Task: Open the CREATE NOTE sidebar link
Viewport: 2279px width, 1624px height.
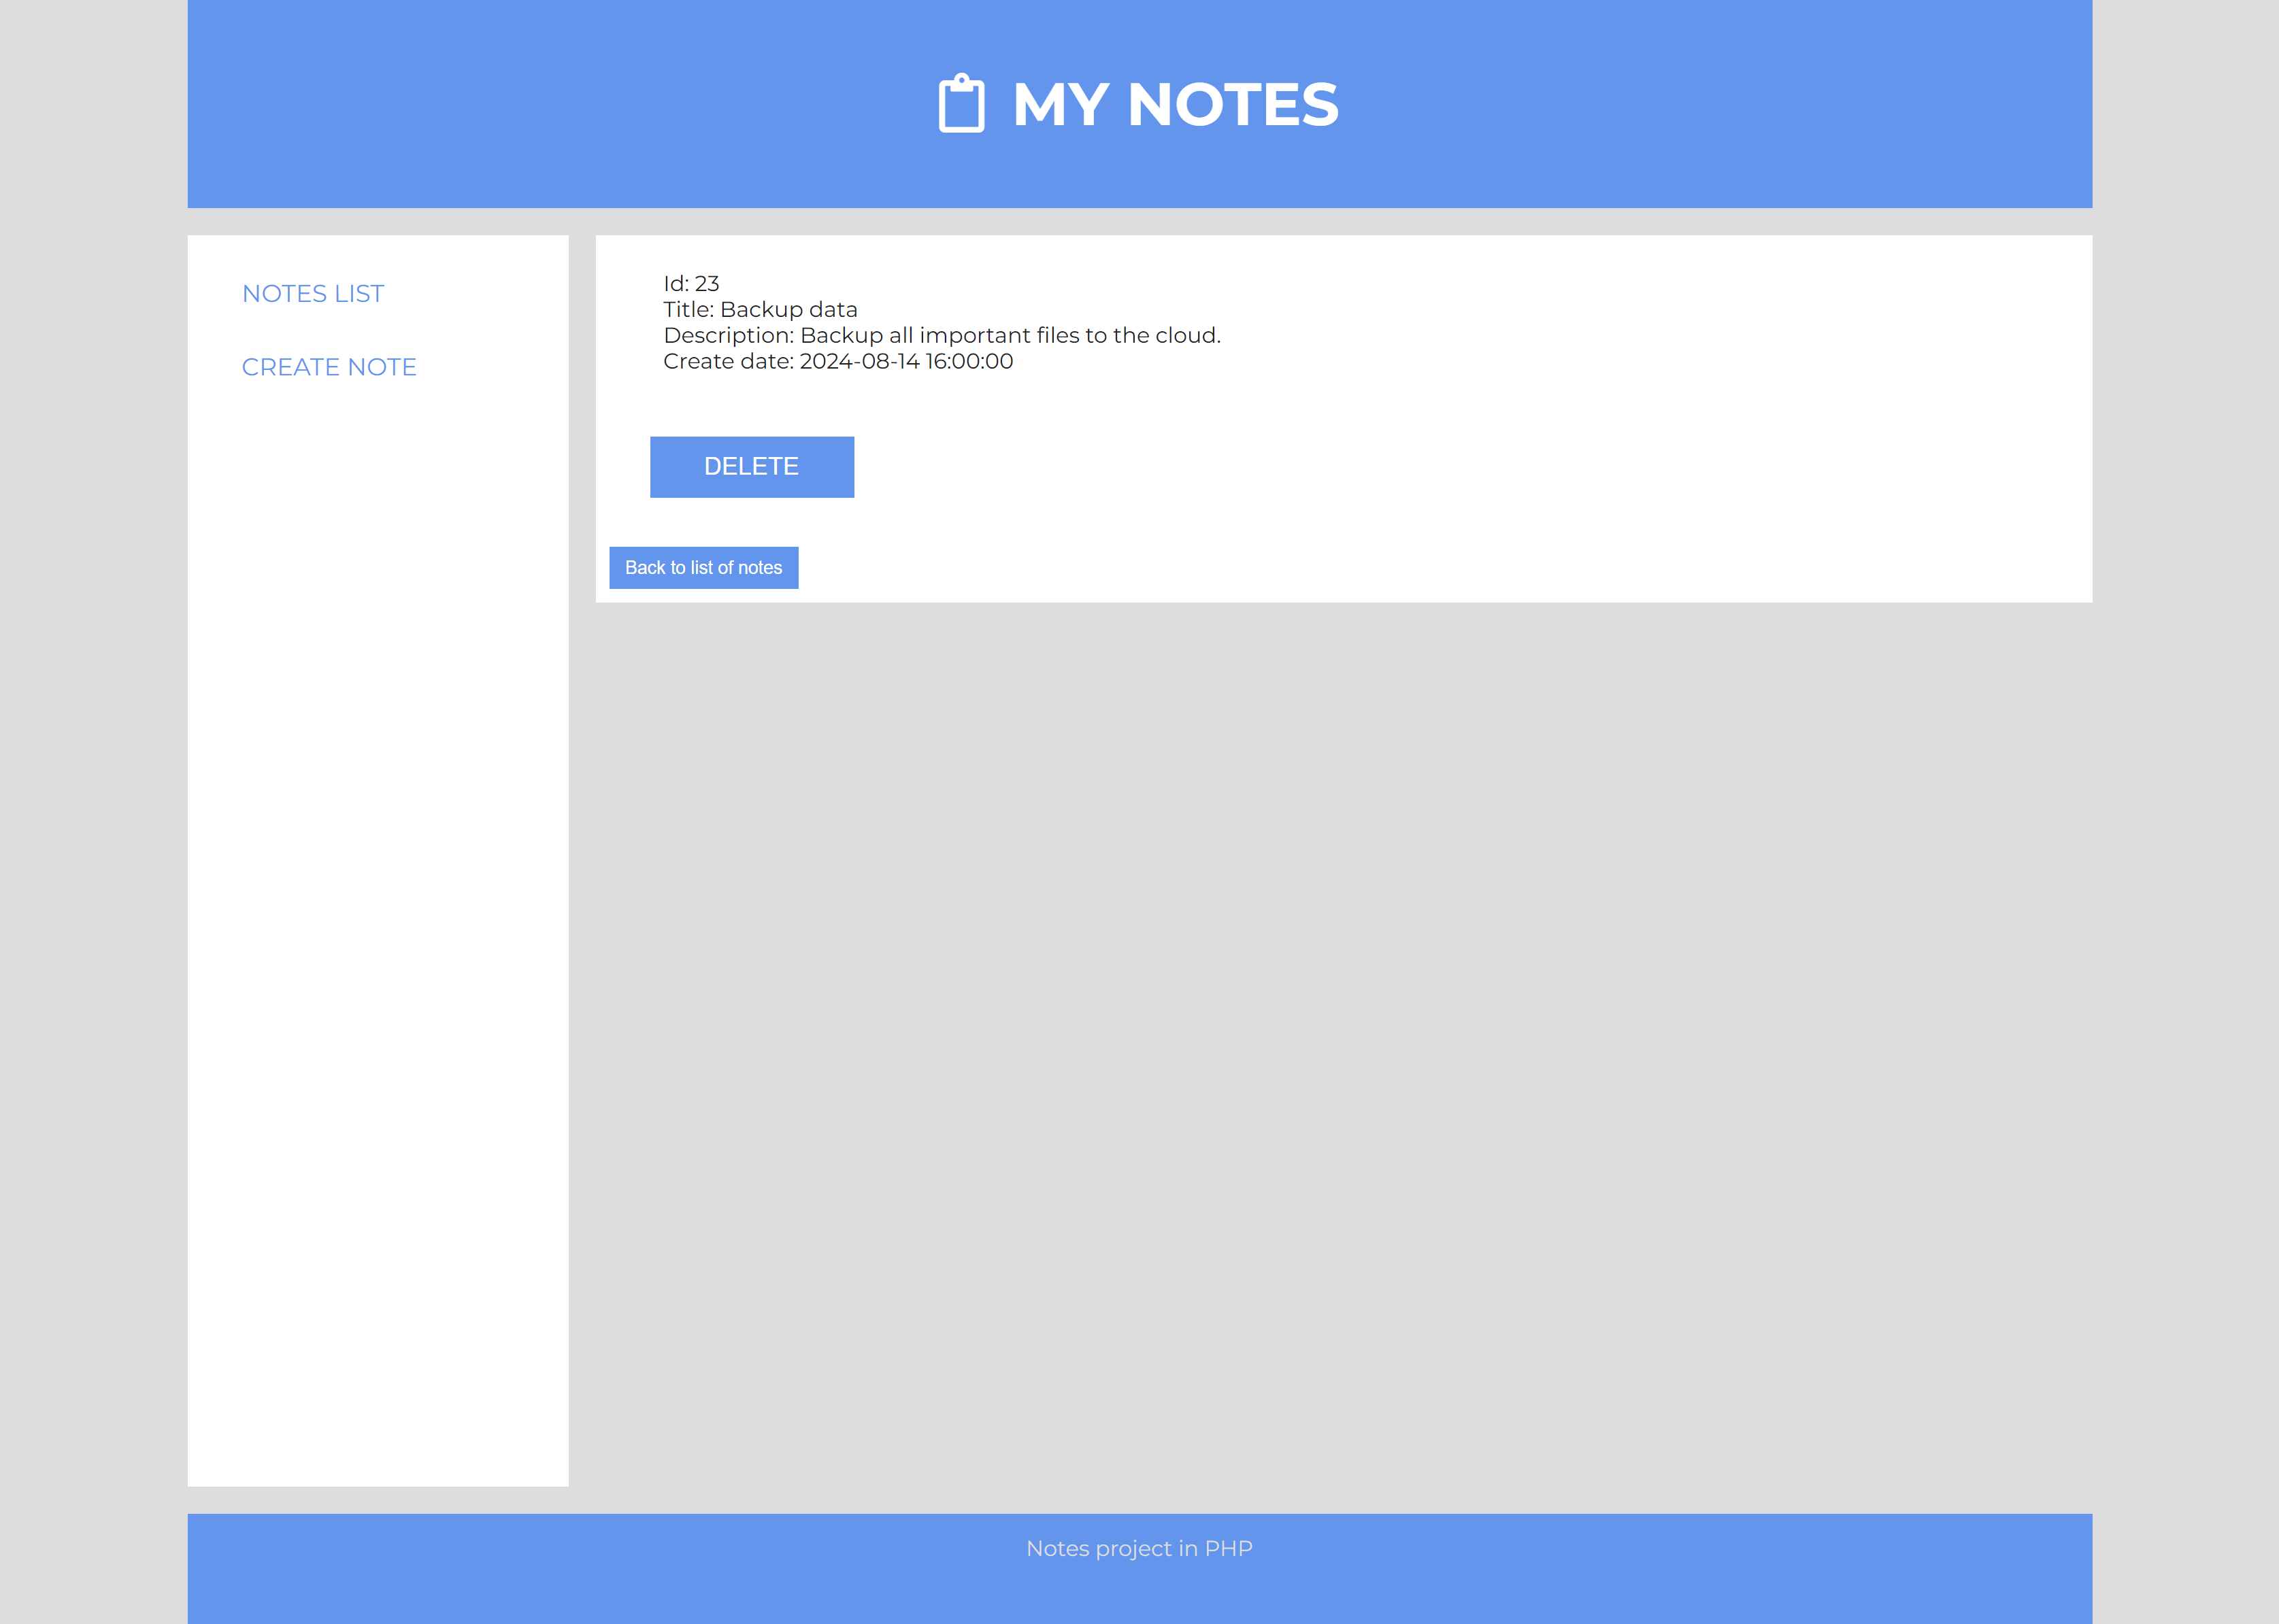Action: (x=329, y=367)
